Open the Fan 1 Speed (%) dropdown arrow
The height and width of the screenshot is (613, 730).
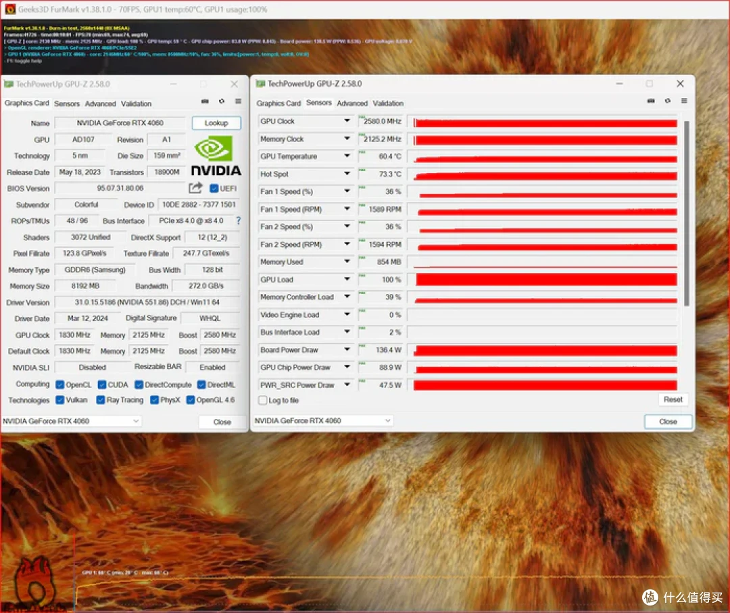tap(347, 191)
